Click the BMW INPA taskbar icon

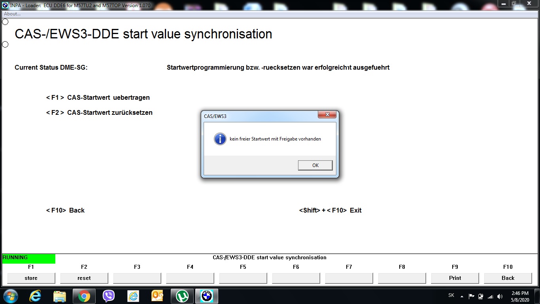[206, 296]
